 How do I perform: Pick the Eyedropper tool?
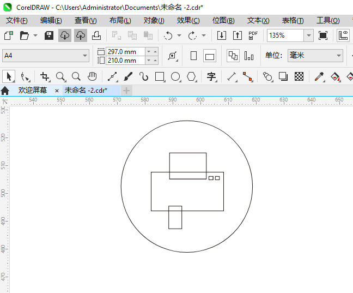320,76
